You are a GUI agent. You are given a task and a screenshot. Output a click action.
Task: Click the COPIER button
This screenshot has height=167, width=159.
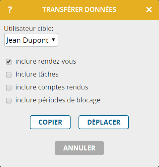(x=50, y=122)
